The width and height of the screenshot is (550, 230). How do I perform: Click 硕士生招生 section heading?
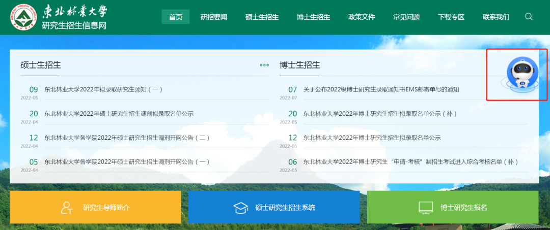[x=41, y=65]
